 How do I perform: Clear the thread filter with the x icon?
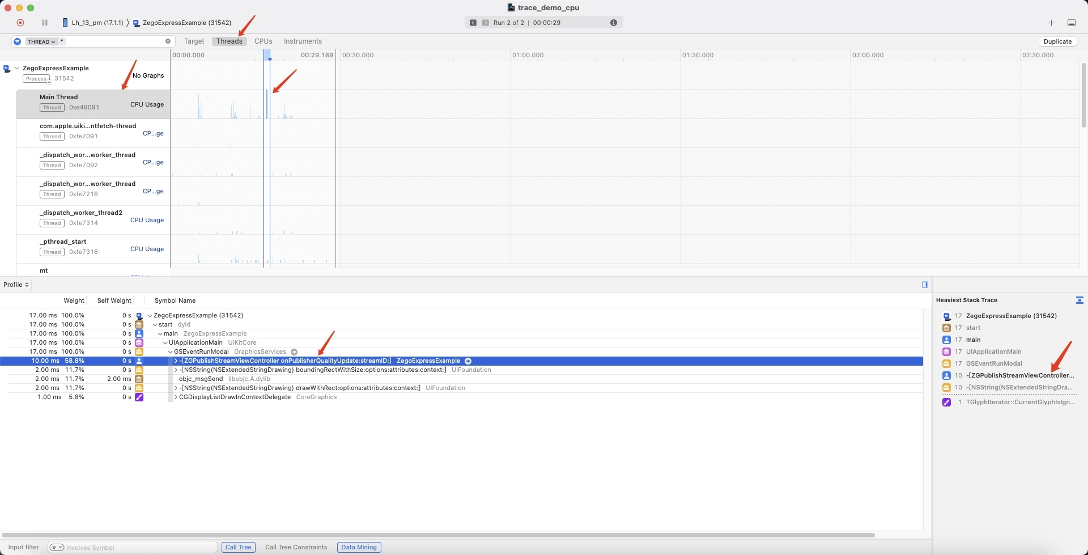tap(167, 41)
